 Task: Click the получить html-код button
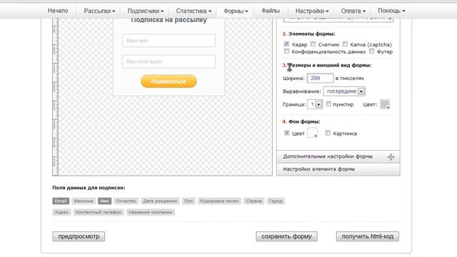point(368,236)
